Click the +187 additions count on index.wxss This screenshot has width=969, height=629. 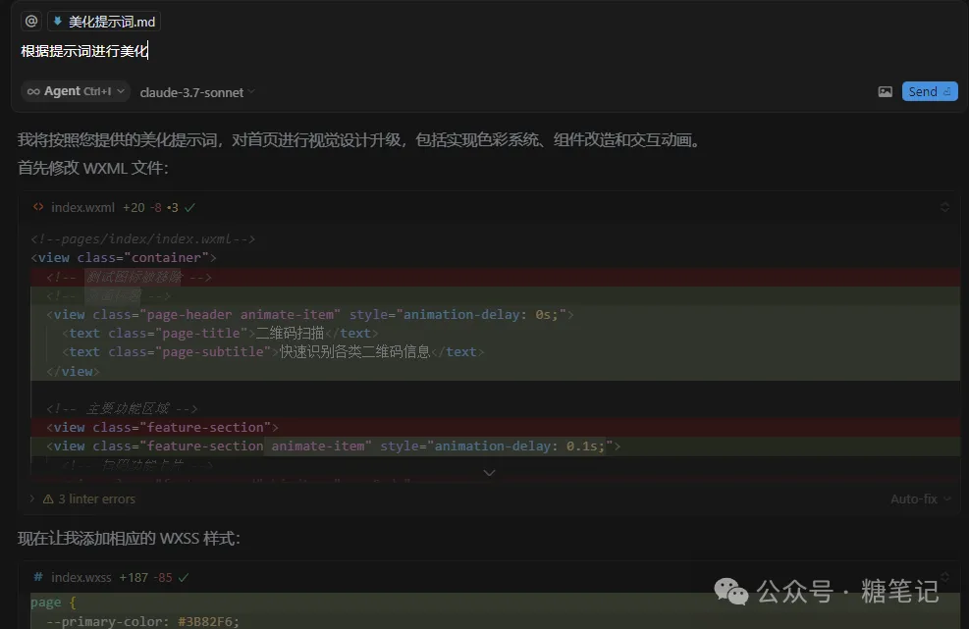(134, 578)
